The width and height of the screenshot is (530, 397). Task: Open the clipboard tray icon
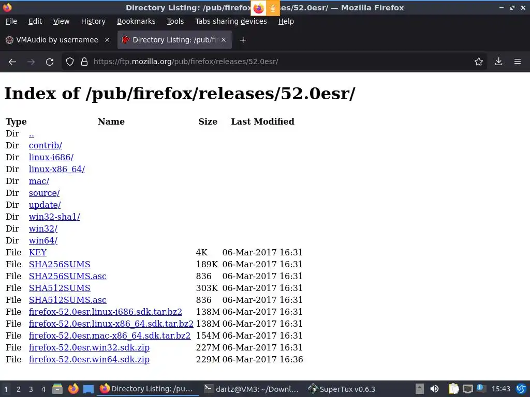coord(453,389)
